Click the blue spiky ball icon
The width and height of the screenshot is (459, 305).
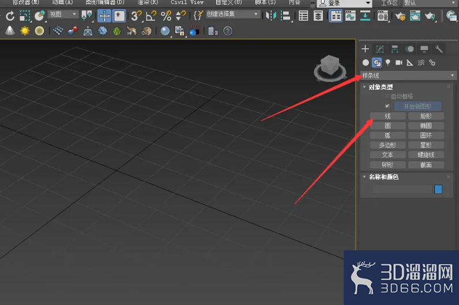point(102,30)
